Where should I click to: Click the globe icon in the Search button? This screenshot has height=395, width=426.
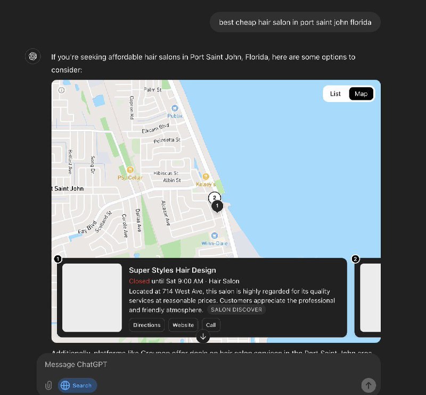click(x=65, y=385)
